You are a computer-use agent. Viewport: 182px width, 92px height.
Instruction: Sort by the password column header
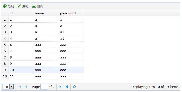pyautogui.click(x=71, y=13)
